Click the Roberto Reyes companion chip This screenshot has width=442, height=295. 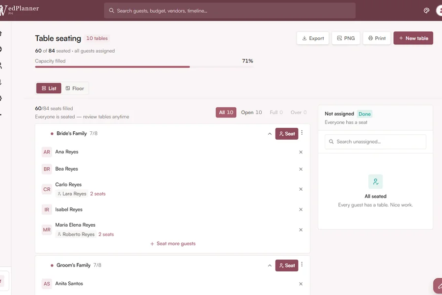[x=76, y=235]
